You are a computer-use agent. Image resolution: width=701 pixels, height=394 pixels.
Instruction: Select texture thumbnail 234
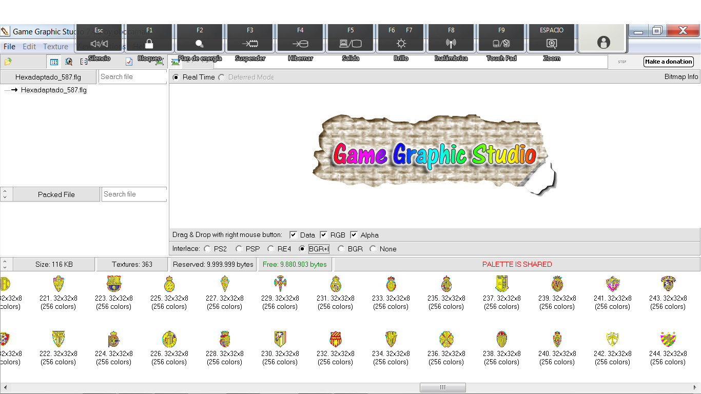tap(391, 339)
